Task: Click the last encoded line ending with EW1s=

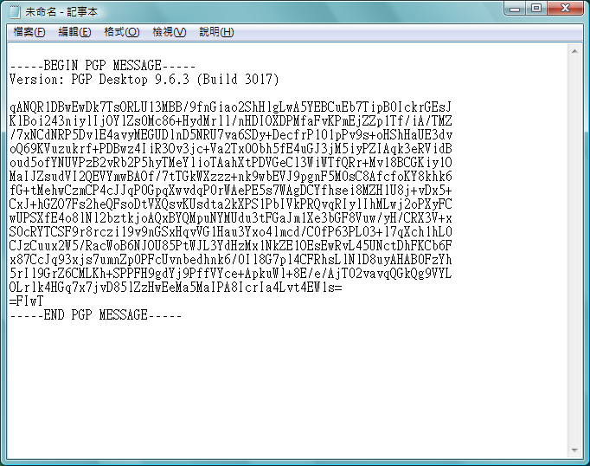Action: [176, 288]
